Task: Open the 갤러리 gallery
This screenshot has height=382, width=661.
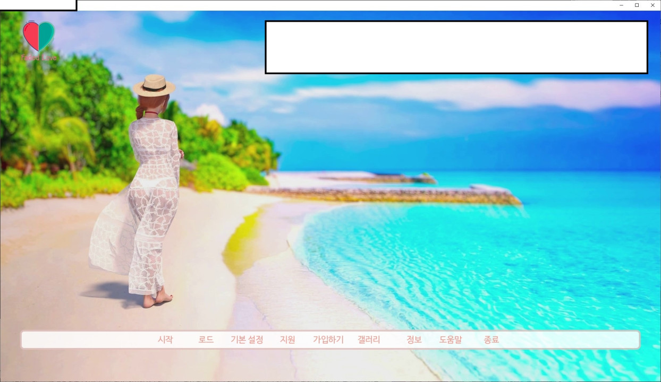Action: (369, 340)
